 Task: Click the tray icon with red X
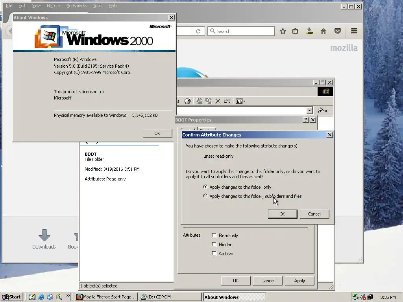363,297
